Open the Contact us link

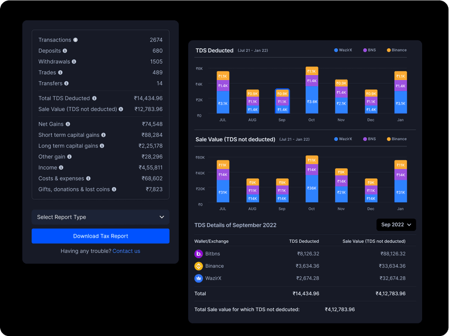coord(126,251)
